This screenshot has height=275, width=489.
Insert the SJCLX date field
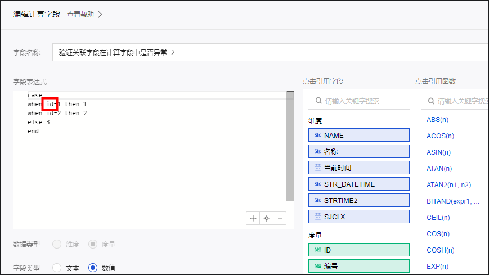pos(358,217)
